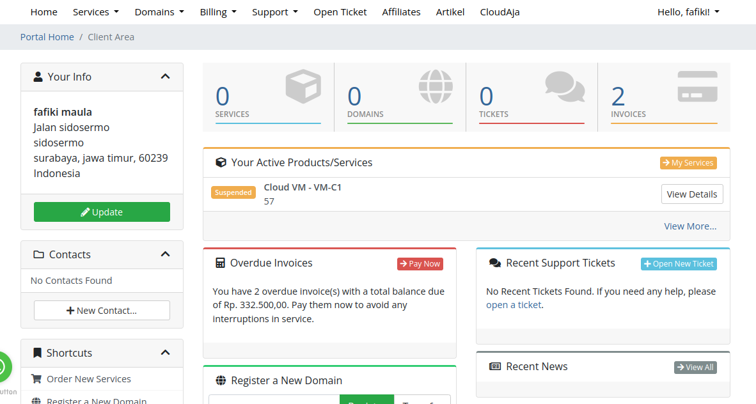The image size is (756, 404).
Task: Open the 0 Tickets stat tile
Action: (532, 97)
